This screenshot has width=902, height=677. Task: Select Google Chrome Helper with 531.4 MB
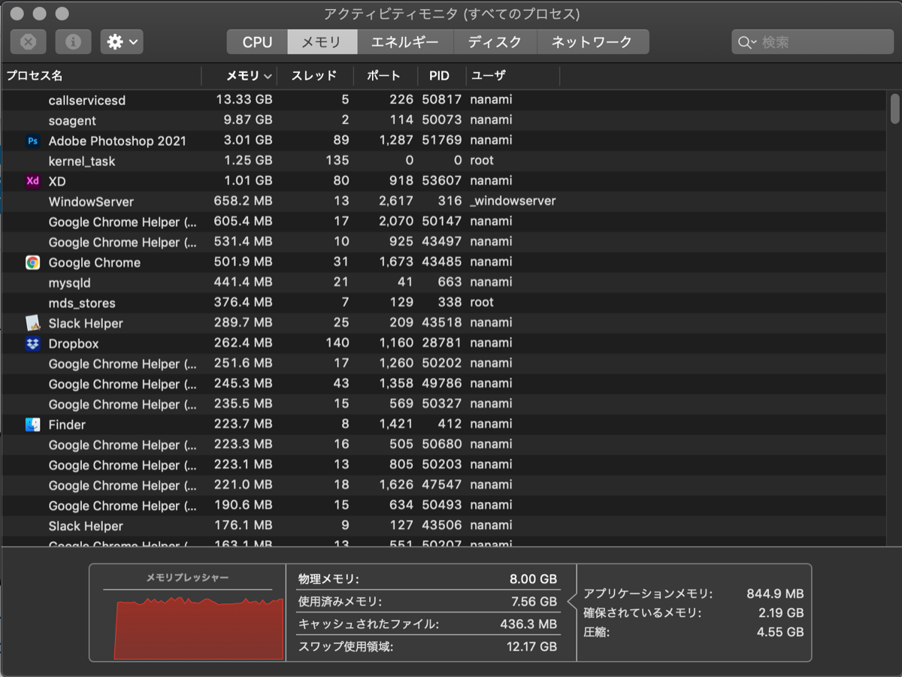click(444, 242)
